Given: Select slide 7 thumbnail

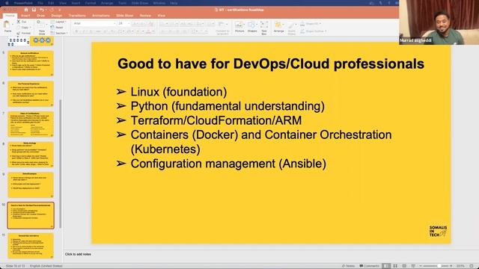Looking at the screenshot, I should point(31,124).
